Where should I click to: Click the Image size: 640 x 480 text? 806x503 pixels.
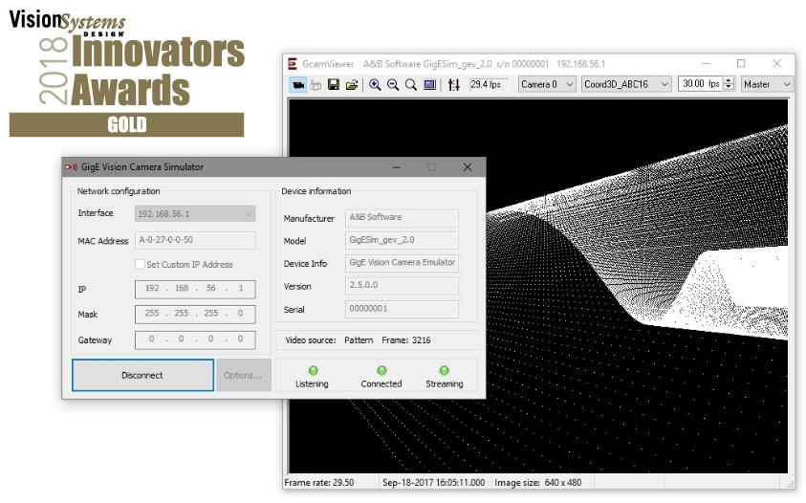(537, 482)
